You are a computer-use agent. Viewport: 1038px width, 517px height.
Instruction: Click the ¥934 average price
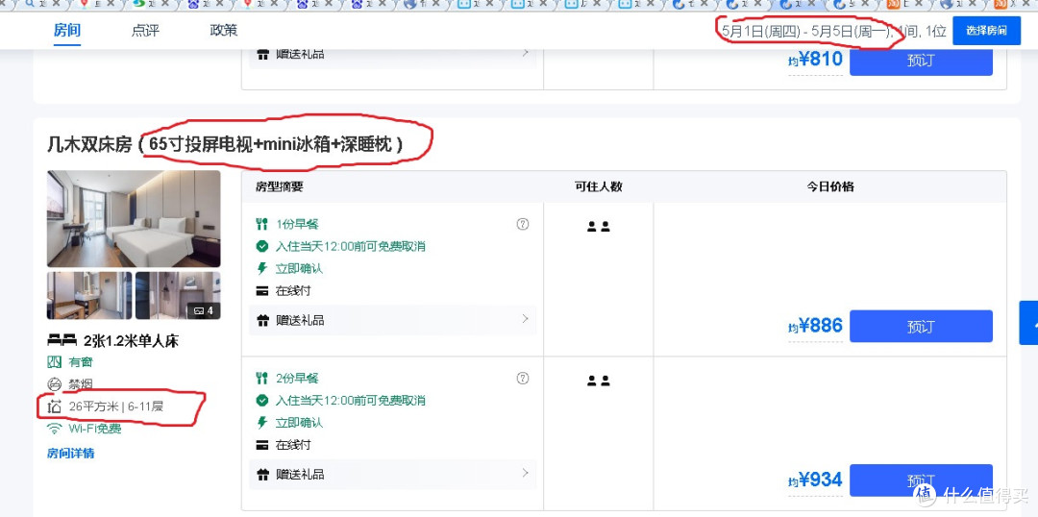(816, 480)
